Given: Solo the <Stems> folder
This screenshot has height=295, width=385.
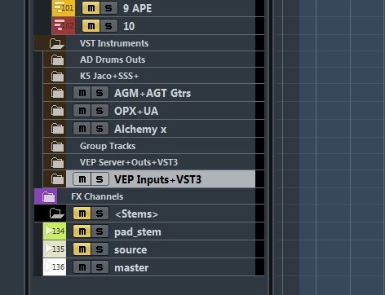Looking at the screenshot, I should coord(100,214).
